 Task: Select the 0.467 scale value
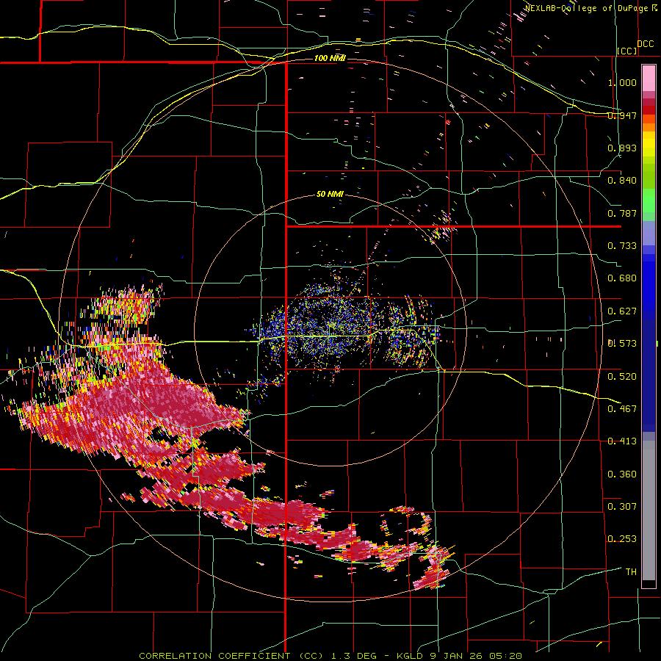622,409
